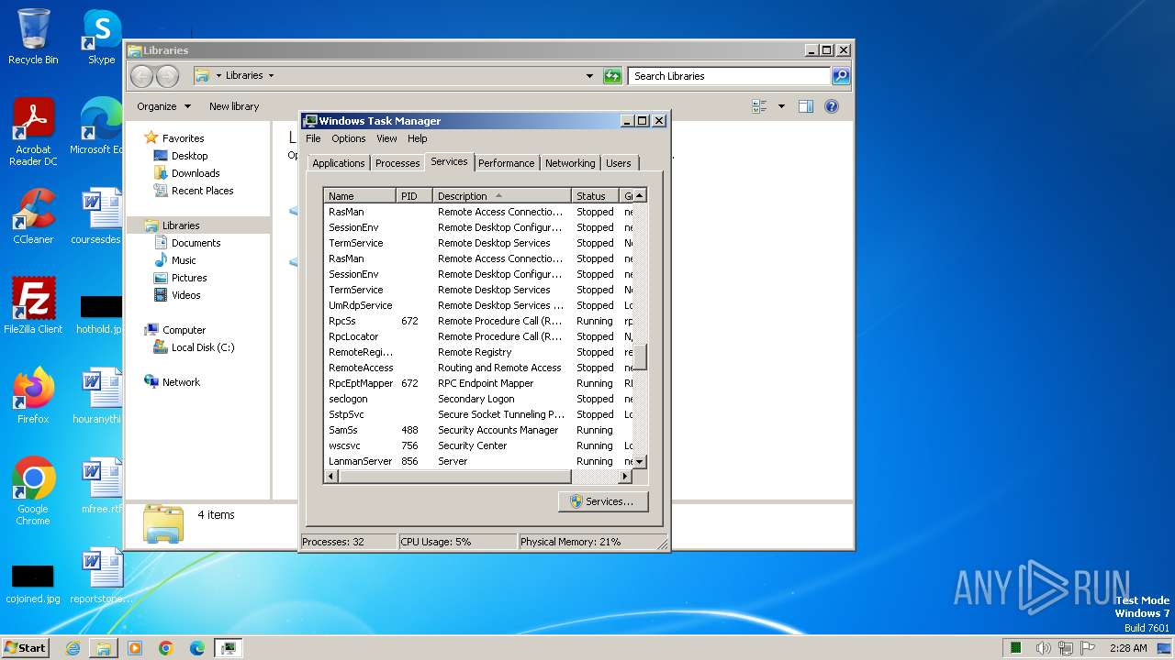Open the File menu in Task Manager
This screenshot has height=660, width=1175.
click(x=313, y=138)
